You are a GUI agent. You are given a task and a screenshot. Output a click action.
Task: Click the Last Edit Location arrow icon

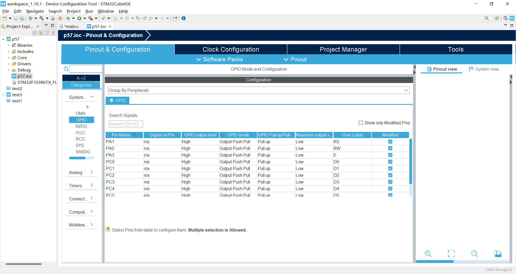138,18
